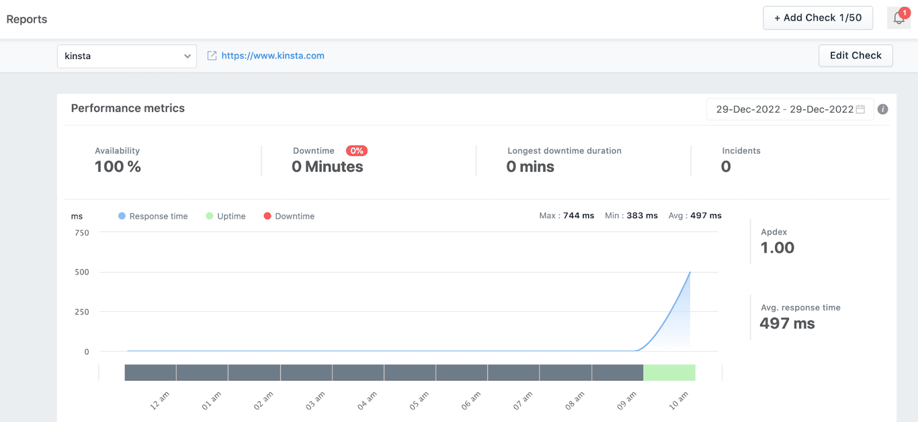The image size is (918, 422).
Task: Open the notifications bell icon
Action: click(x=898, y=18)
